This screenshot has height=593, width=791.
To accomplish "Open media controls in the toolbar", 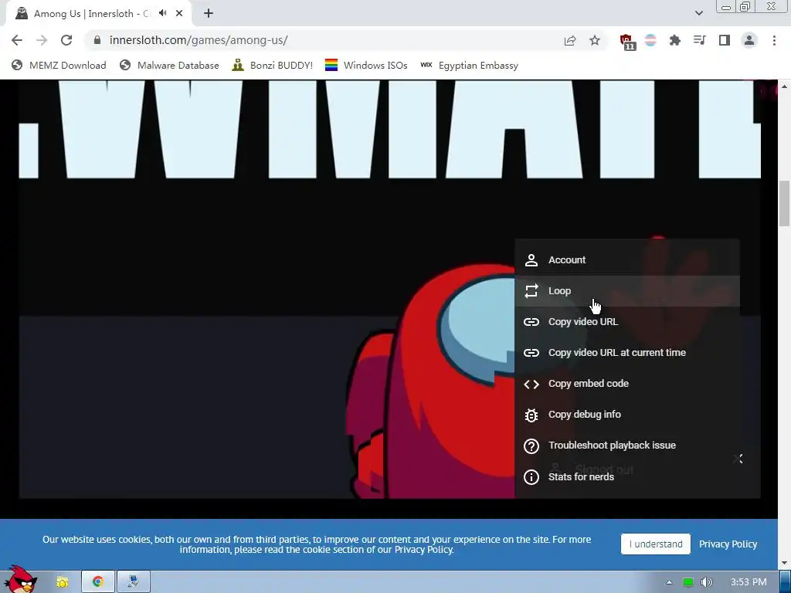I will tap(700, 40).
